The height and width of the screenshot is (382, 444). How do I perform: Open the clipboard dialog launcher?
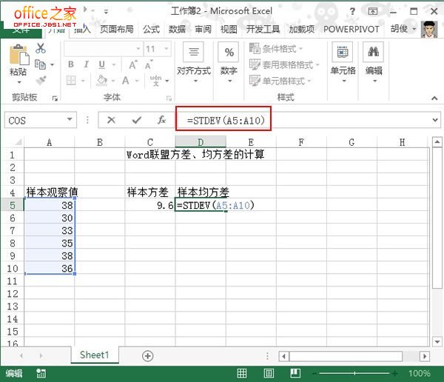55,98
